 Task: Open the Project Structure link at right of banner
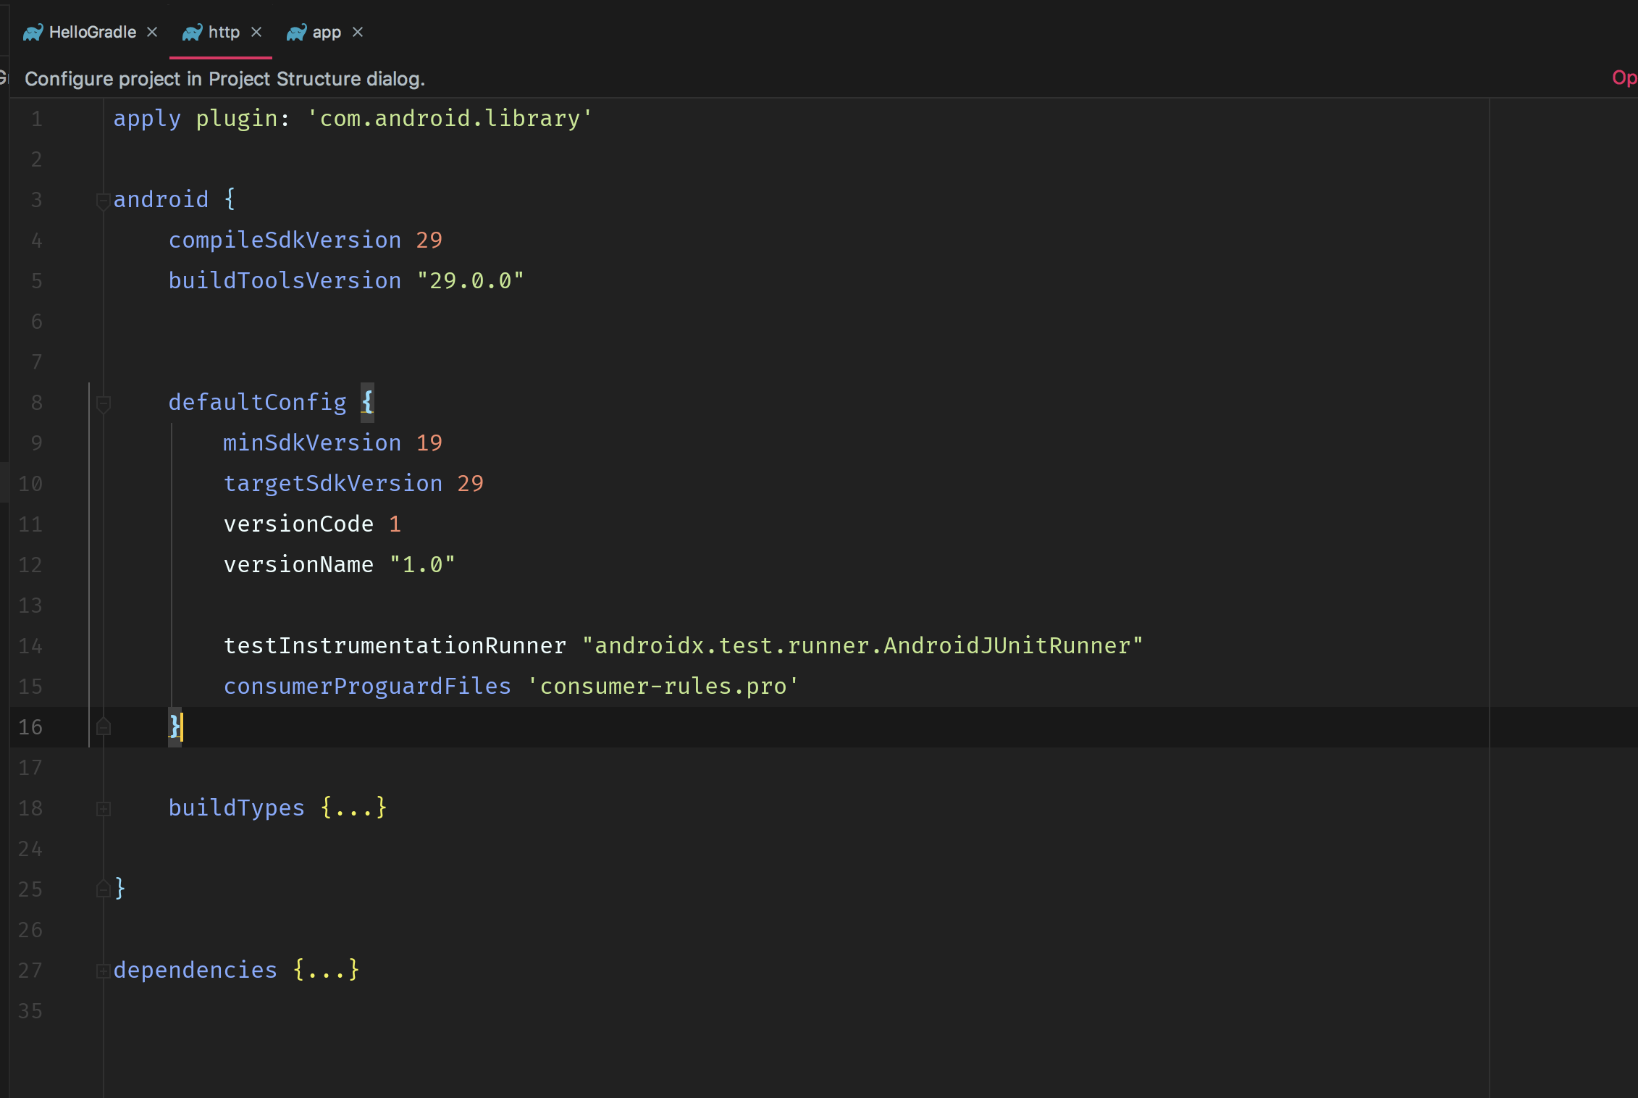(1624, 78)
